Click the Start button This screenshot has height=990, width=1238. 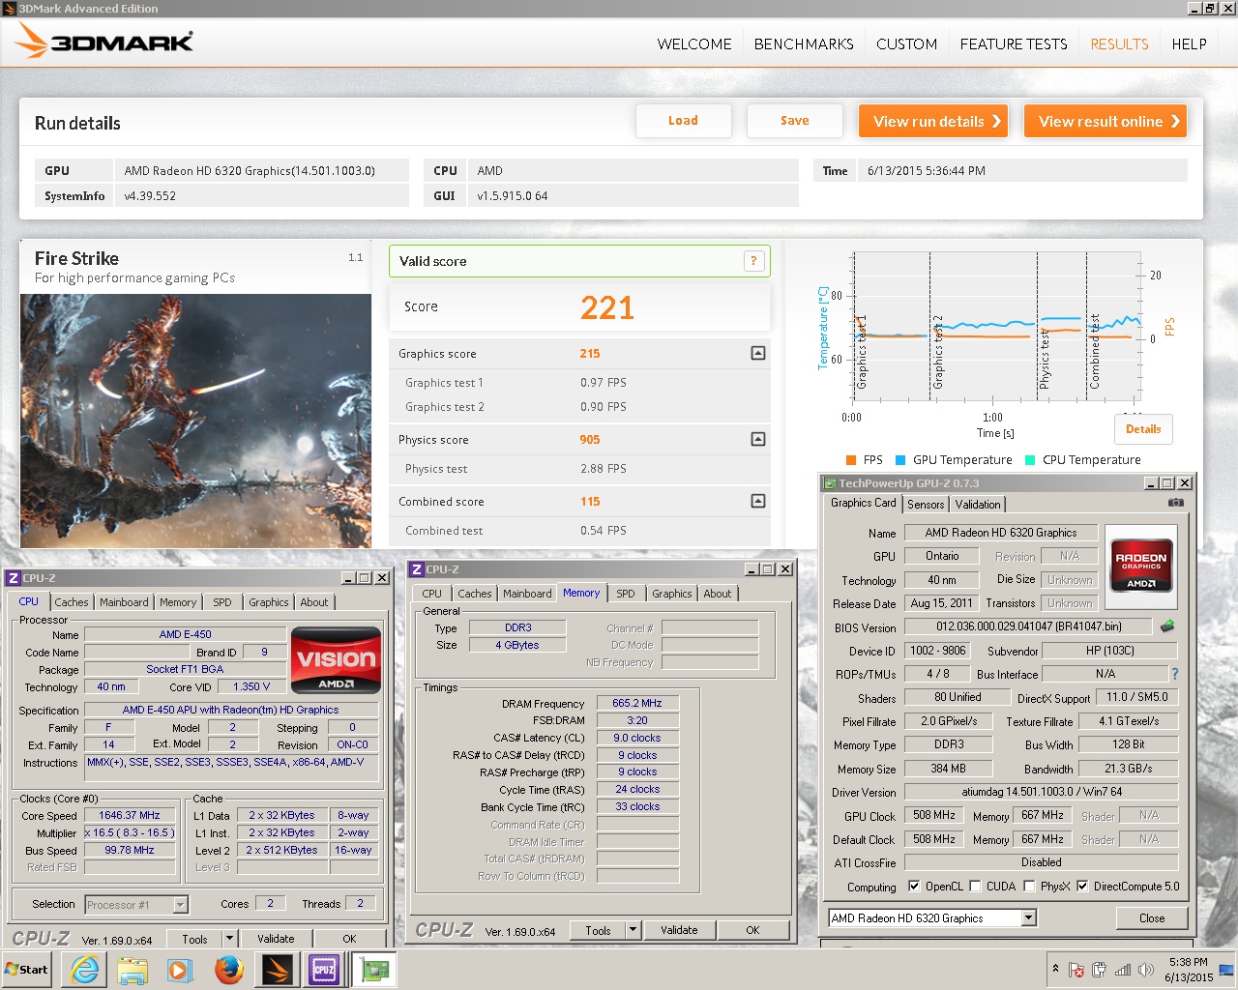(x=27, y=970)
